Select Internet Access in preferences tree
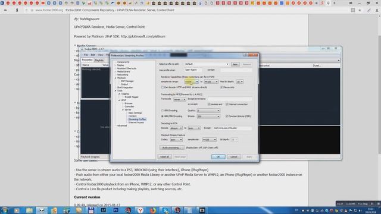 pyautogui.click(x=136, y=122)
